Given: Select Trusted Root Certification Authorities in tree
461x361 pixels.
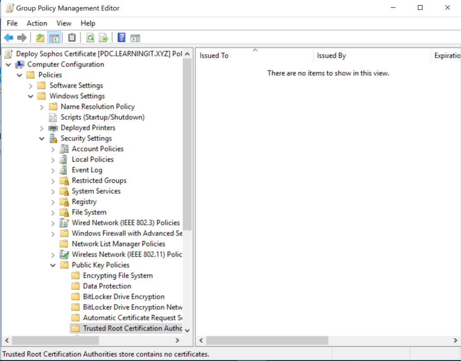Looking at the screenshot, I should coord(126,329).
